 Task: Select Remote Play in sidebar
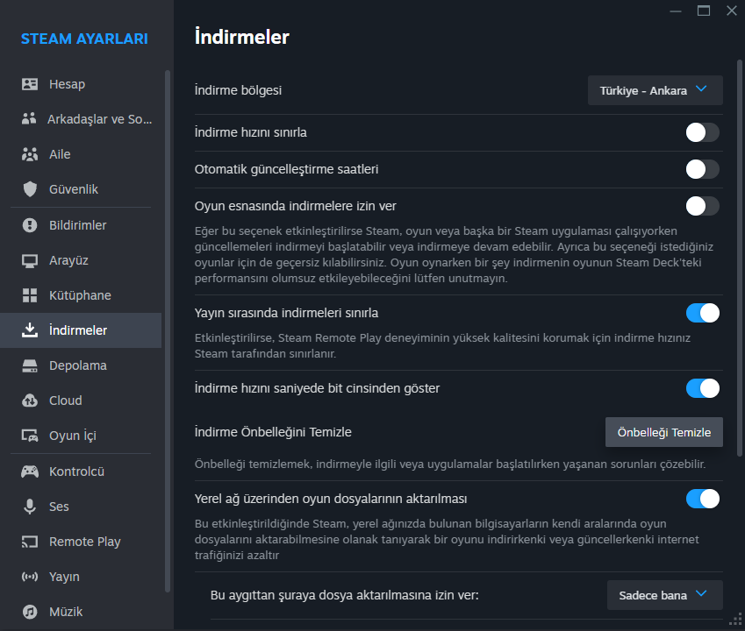tap(81, 542)
